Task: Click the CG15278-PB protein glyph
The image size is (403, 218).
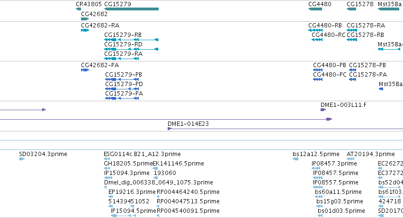Action: [x=353, y=70]
